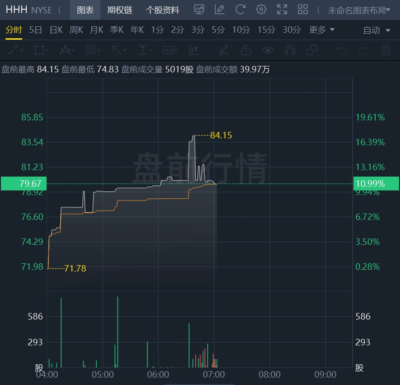Select the 5日 timeframe tab

pyautogui.click(x=35, y=30)
